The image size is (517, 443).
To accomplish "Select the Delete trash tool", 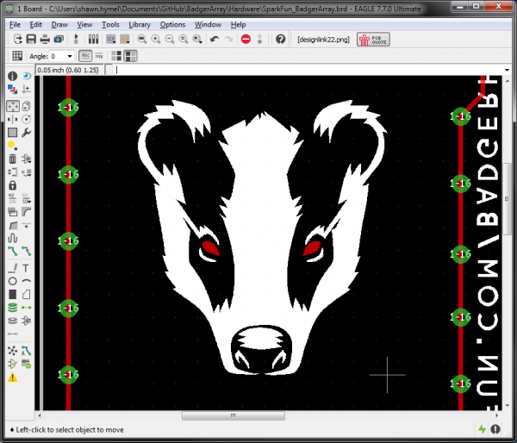I will pyautogui.click(x=13, y=159).
